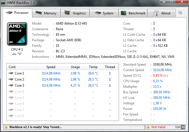Click the greyed Core 5 chip icon

(x=11, y=98)
